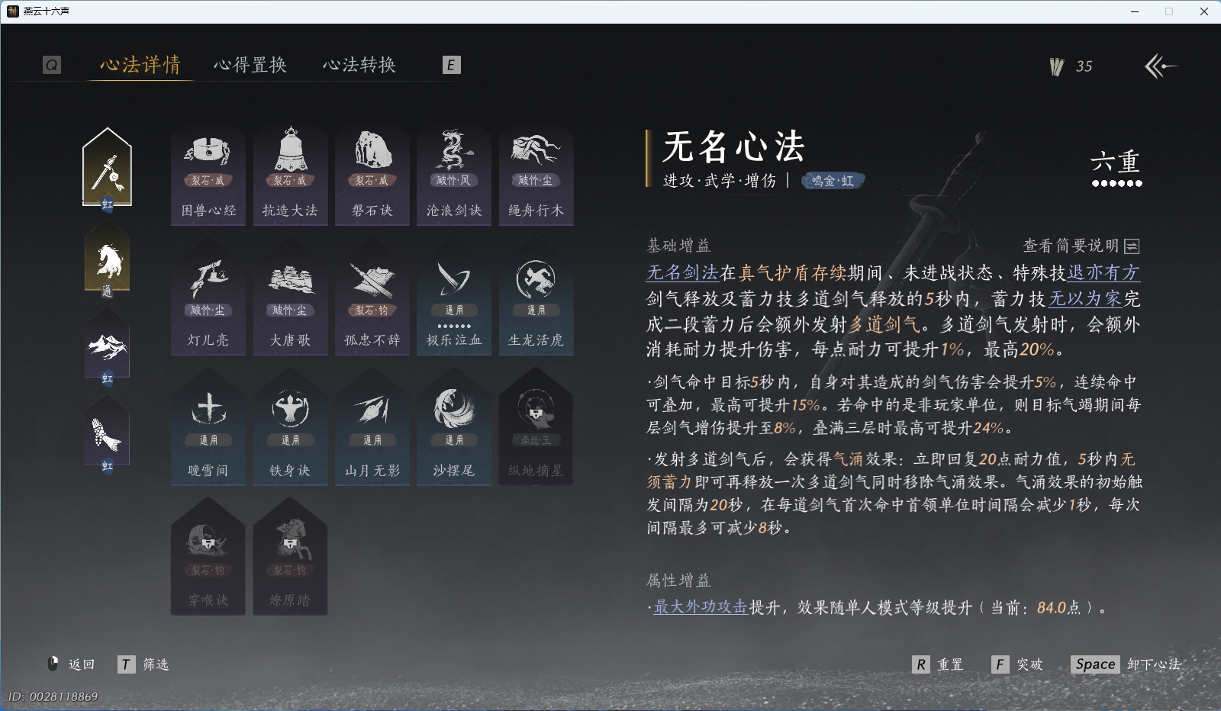Switch to the 心得置换 tab
The height and width of the screenshot is (711, 1221).
250,65
